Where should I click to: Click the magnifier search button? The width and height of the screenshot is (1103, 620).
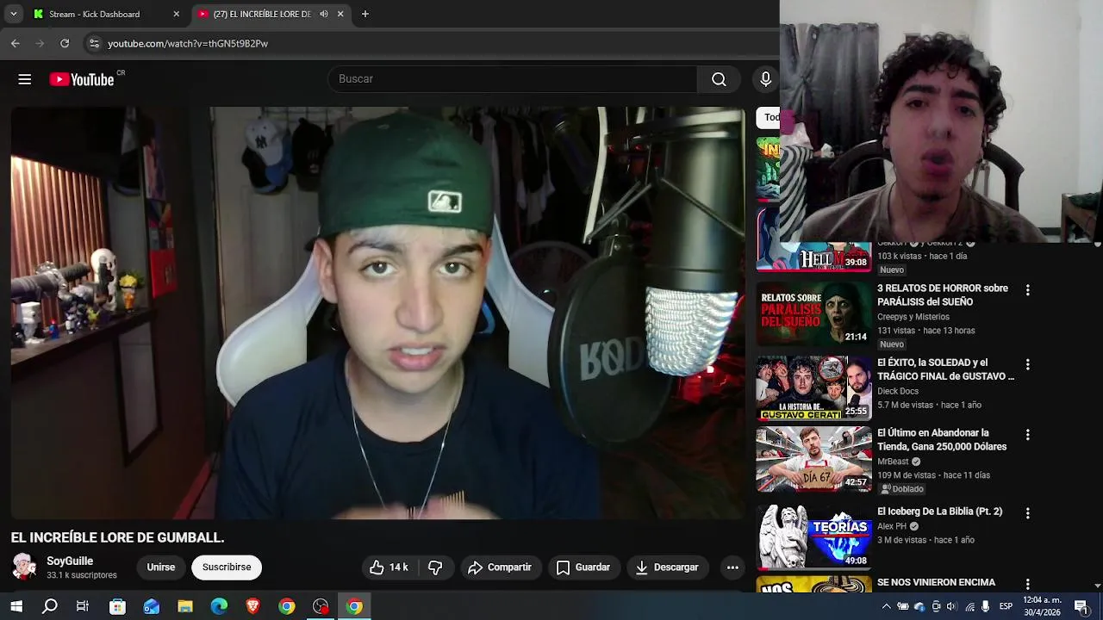click(x=719, y=79)
